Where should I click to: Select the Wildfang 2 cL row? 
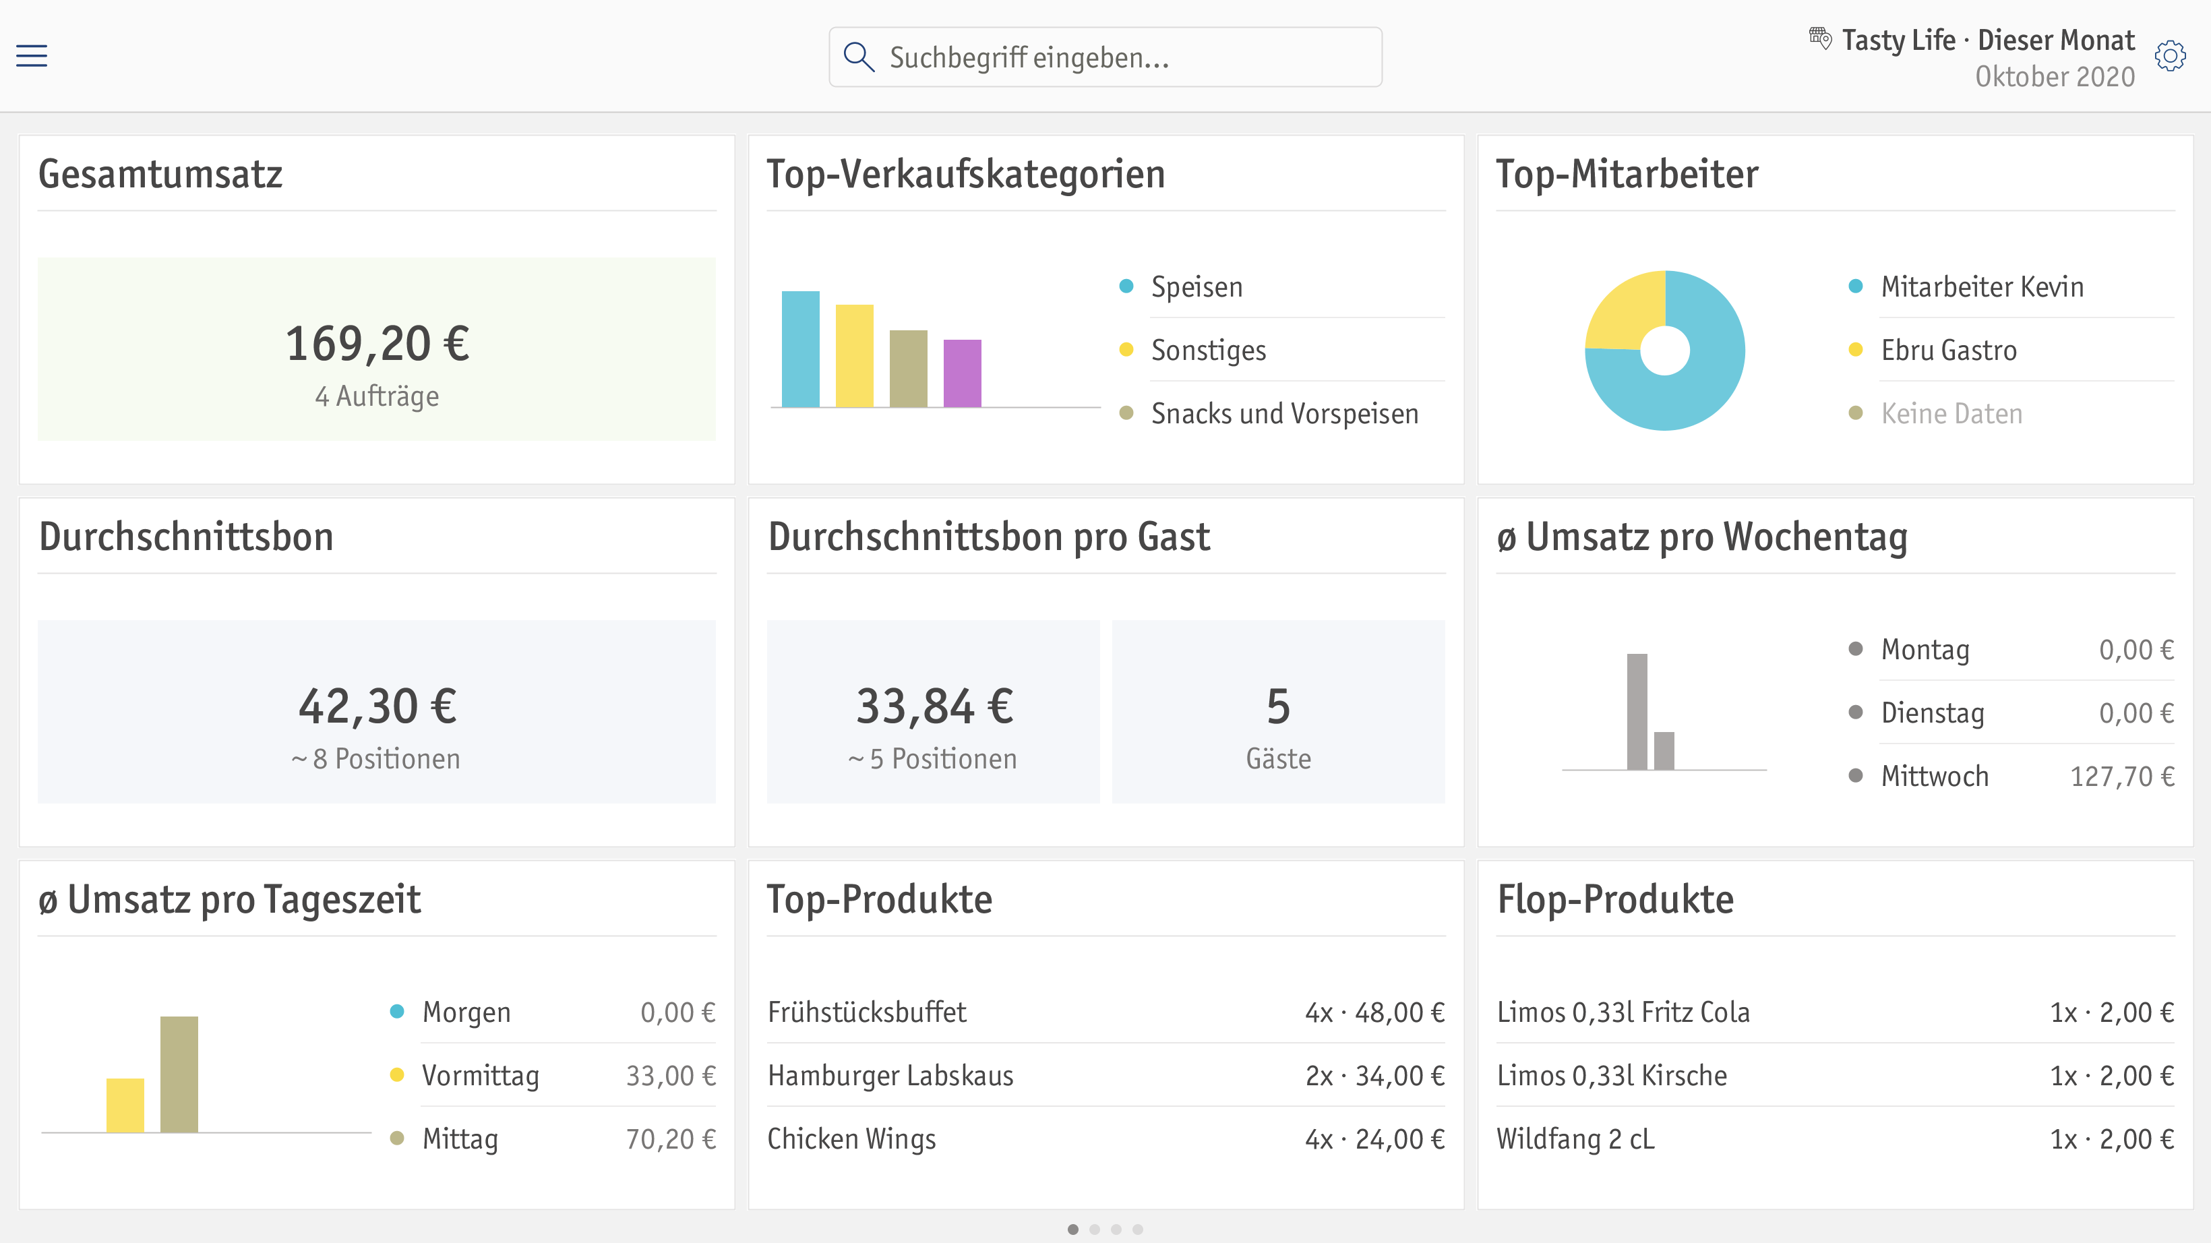point(1836,1140)
